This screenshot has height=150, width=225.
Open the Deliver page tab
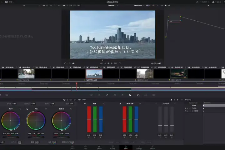coord(152,147)
